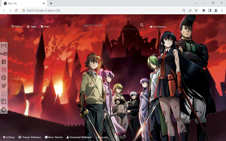The width and height of the screenshot is (226, 141).
Task: Create a New note
Action: pyautogui.click(x=102, y=137)
